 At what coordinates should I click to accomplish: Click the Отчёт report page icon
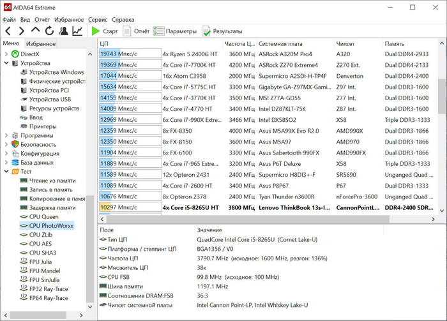pos(127,31)
